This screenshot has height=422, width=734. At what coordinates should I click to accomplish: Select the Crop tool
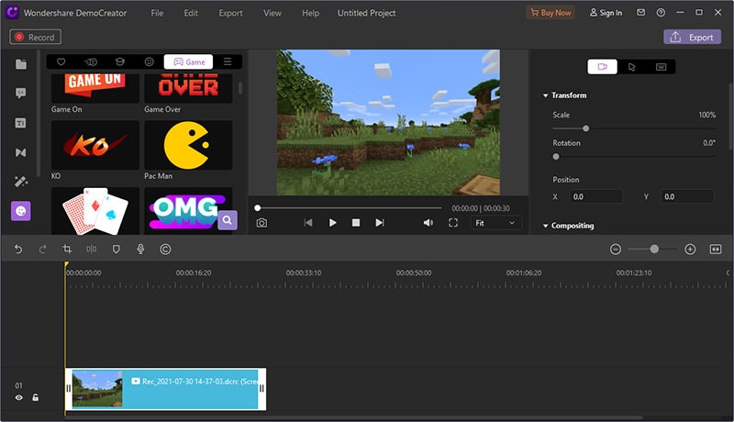67,250
